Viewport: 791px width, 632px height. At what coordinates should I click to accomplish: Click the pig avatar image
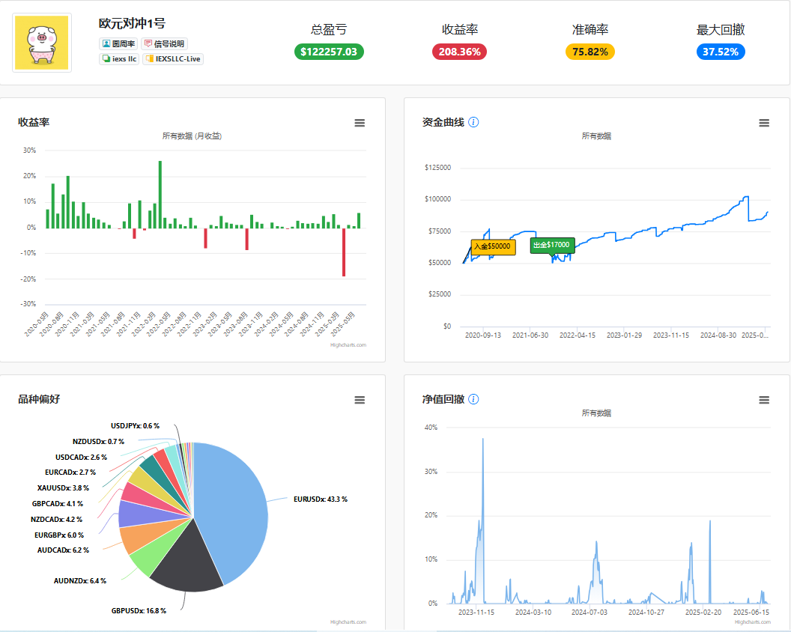(42, 43)
